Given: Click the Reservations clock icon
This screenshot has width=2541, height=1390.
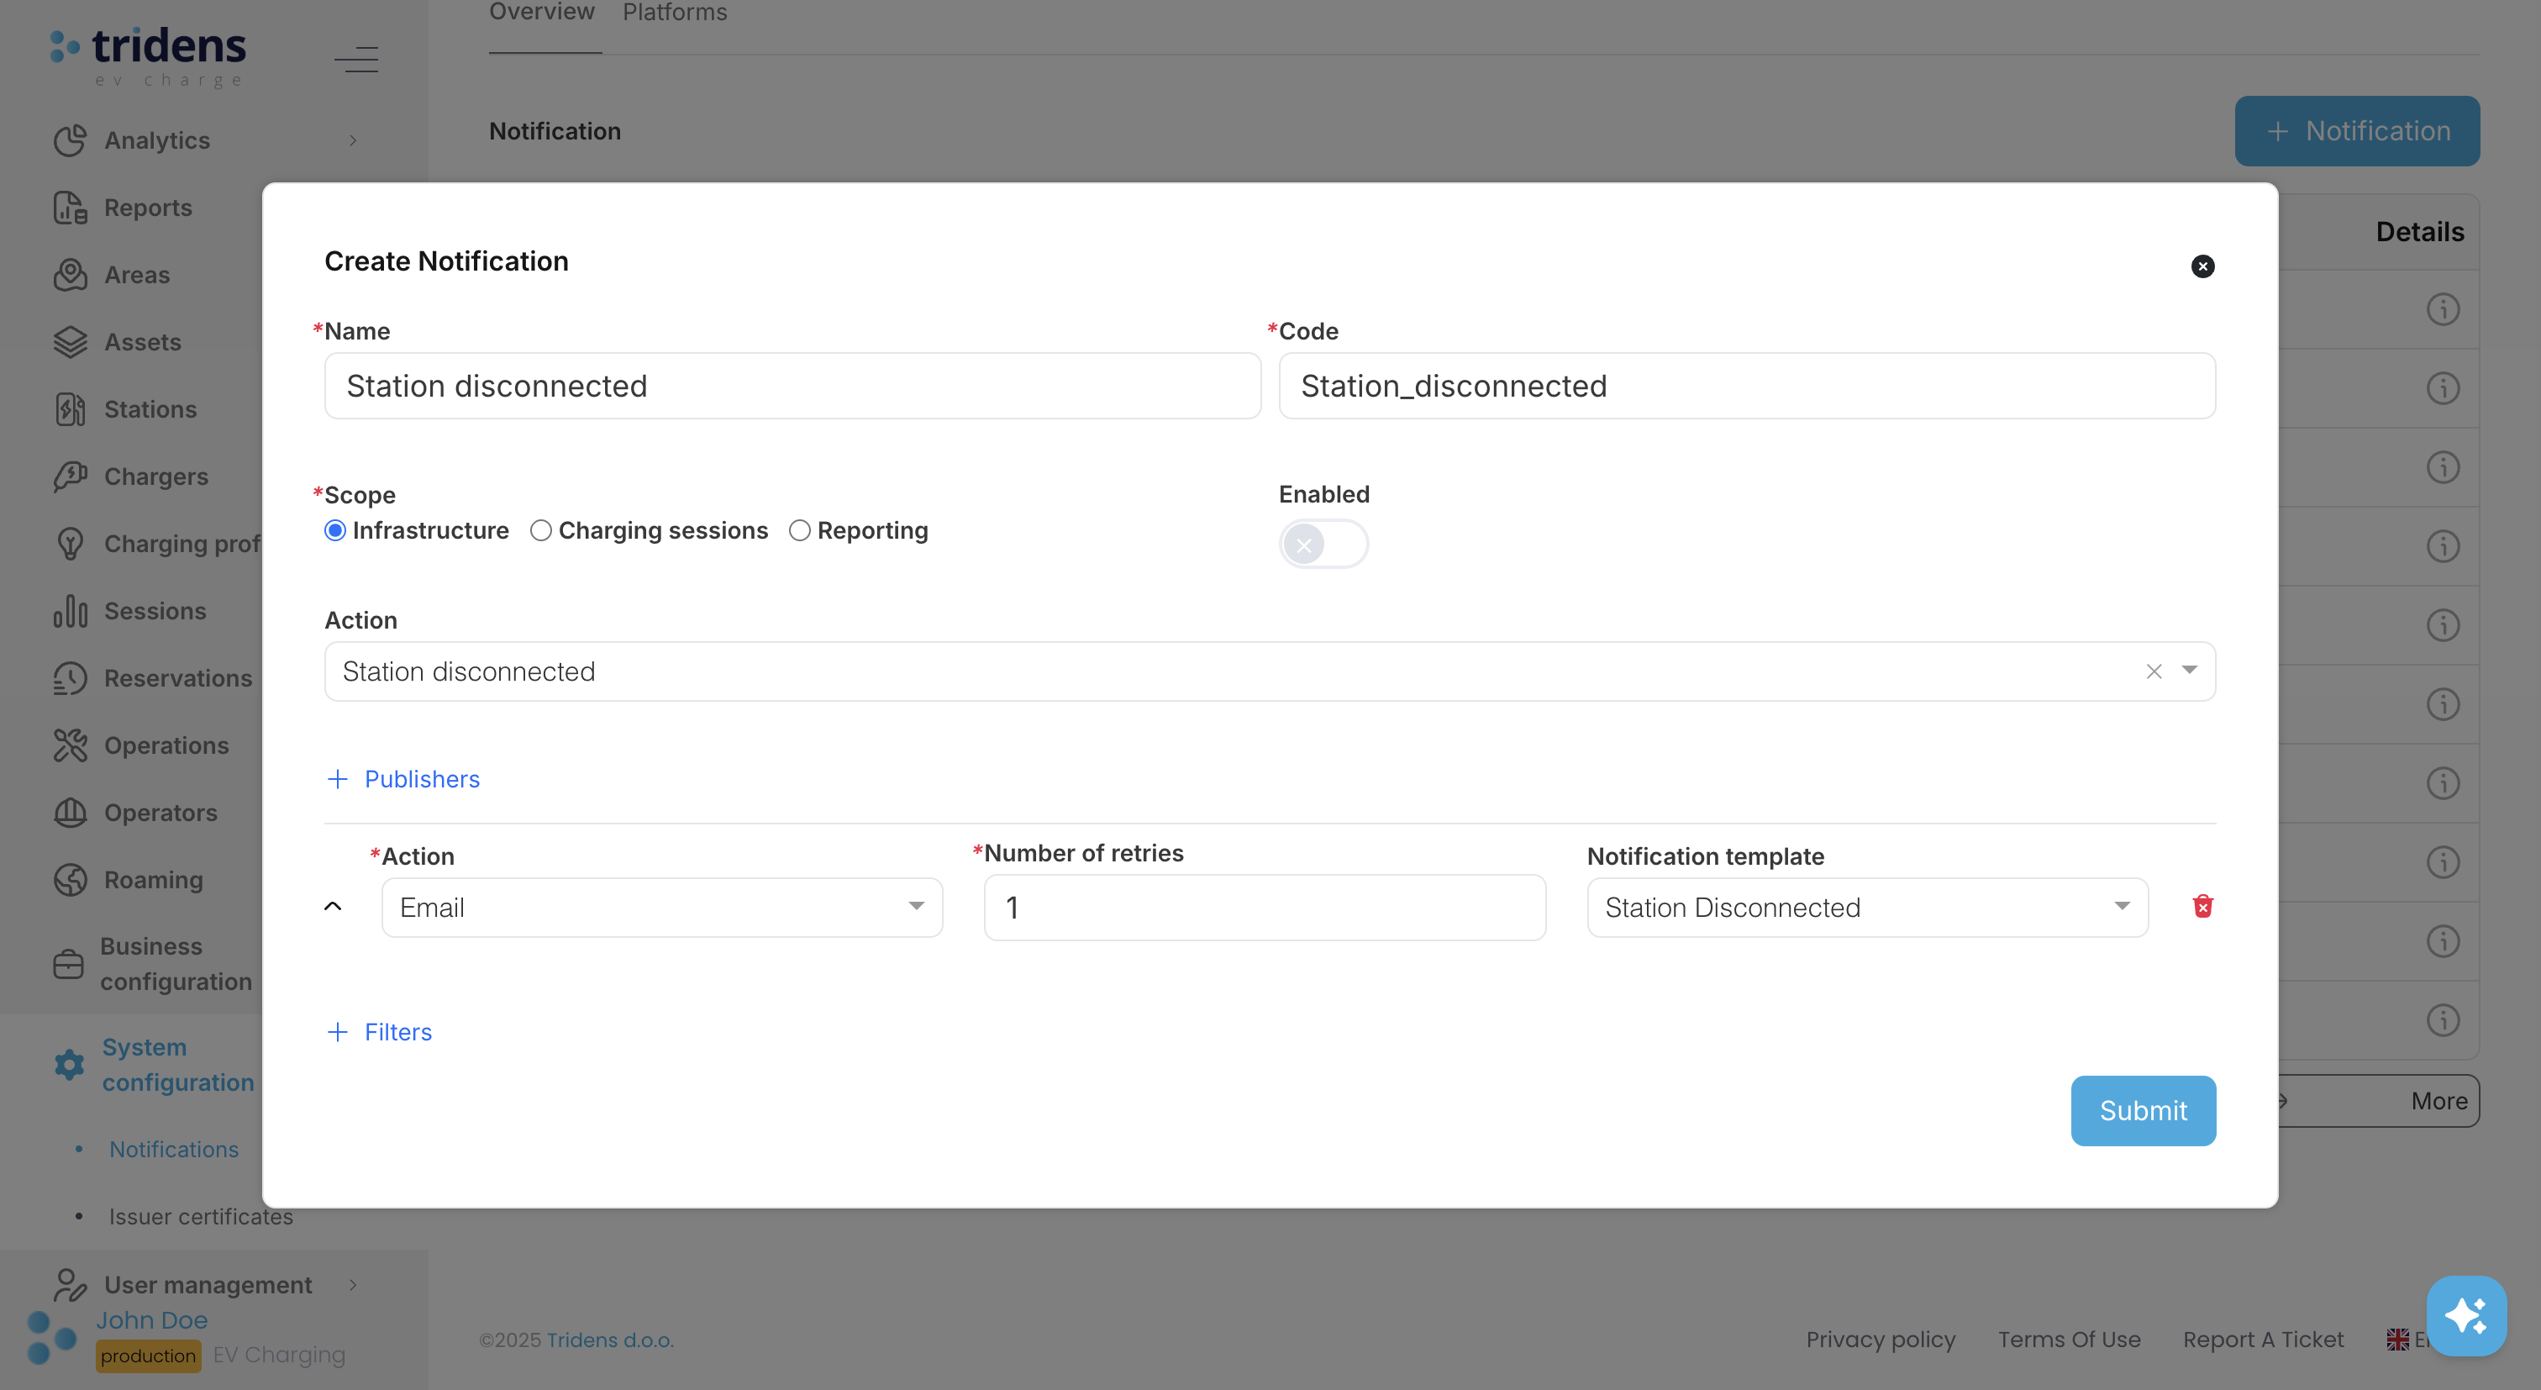Looking at the screenshot, I should click(x=68, y=677).
